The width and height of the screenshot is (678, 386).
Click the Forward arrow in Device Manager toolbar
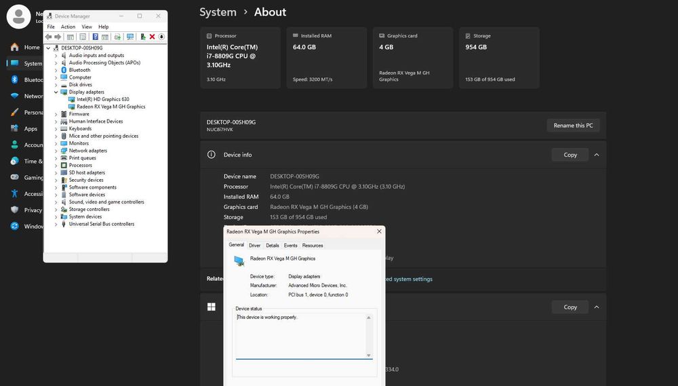(x=58, y=37)
